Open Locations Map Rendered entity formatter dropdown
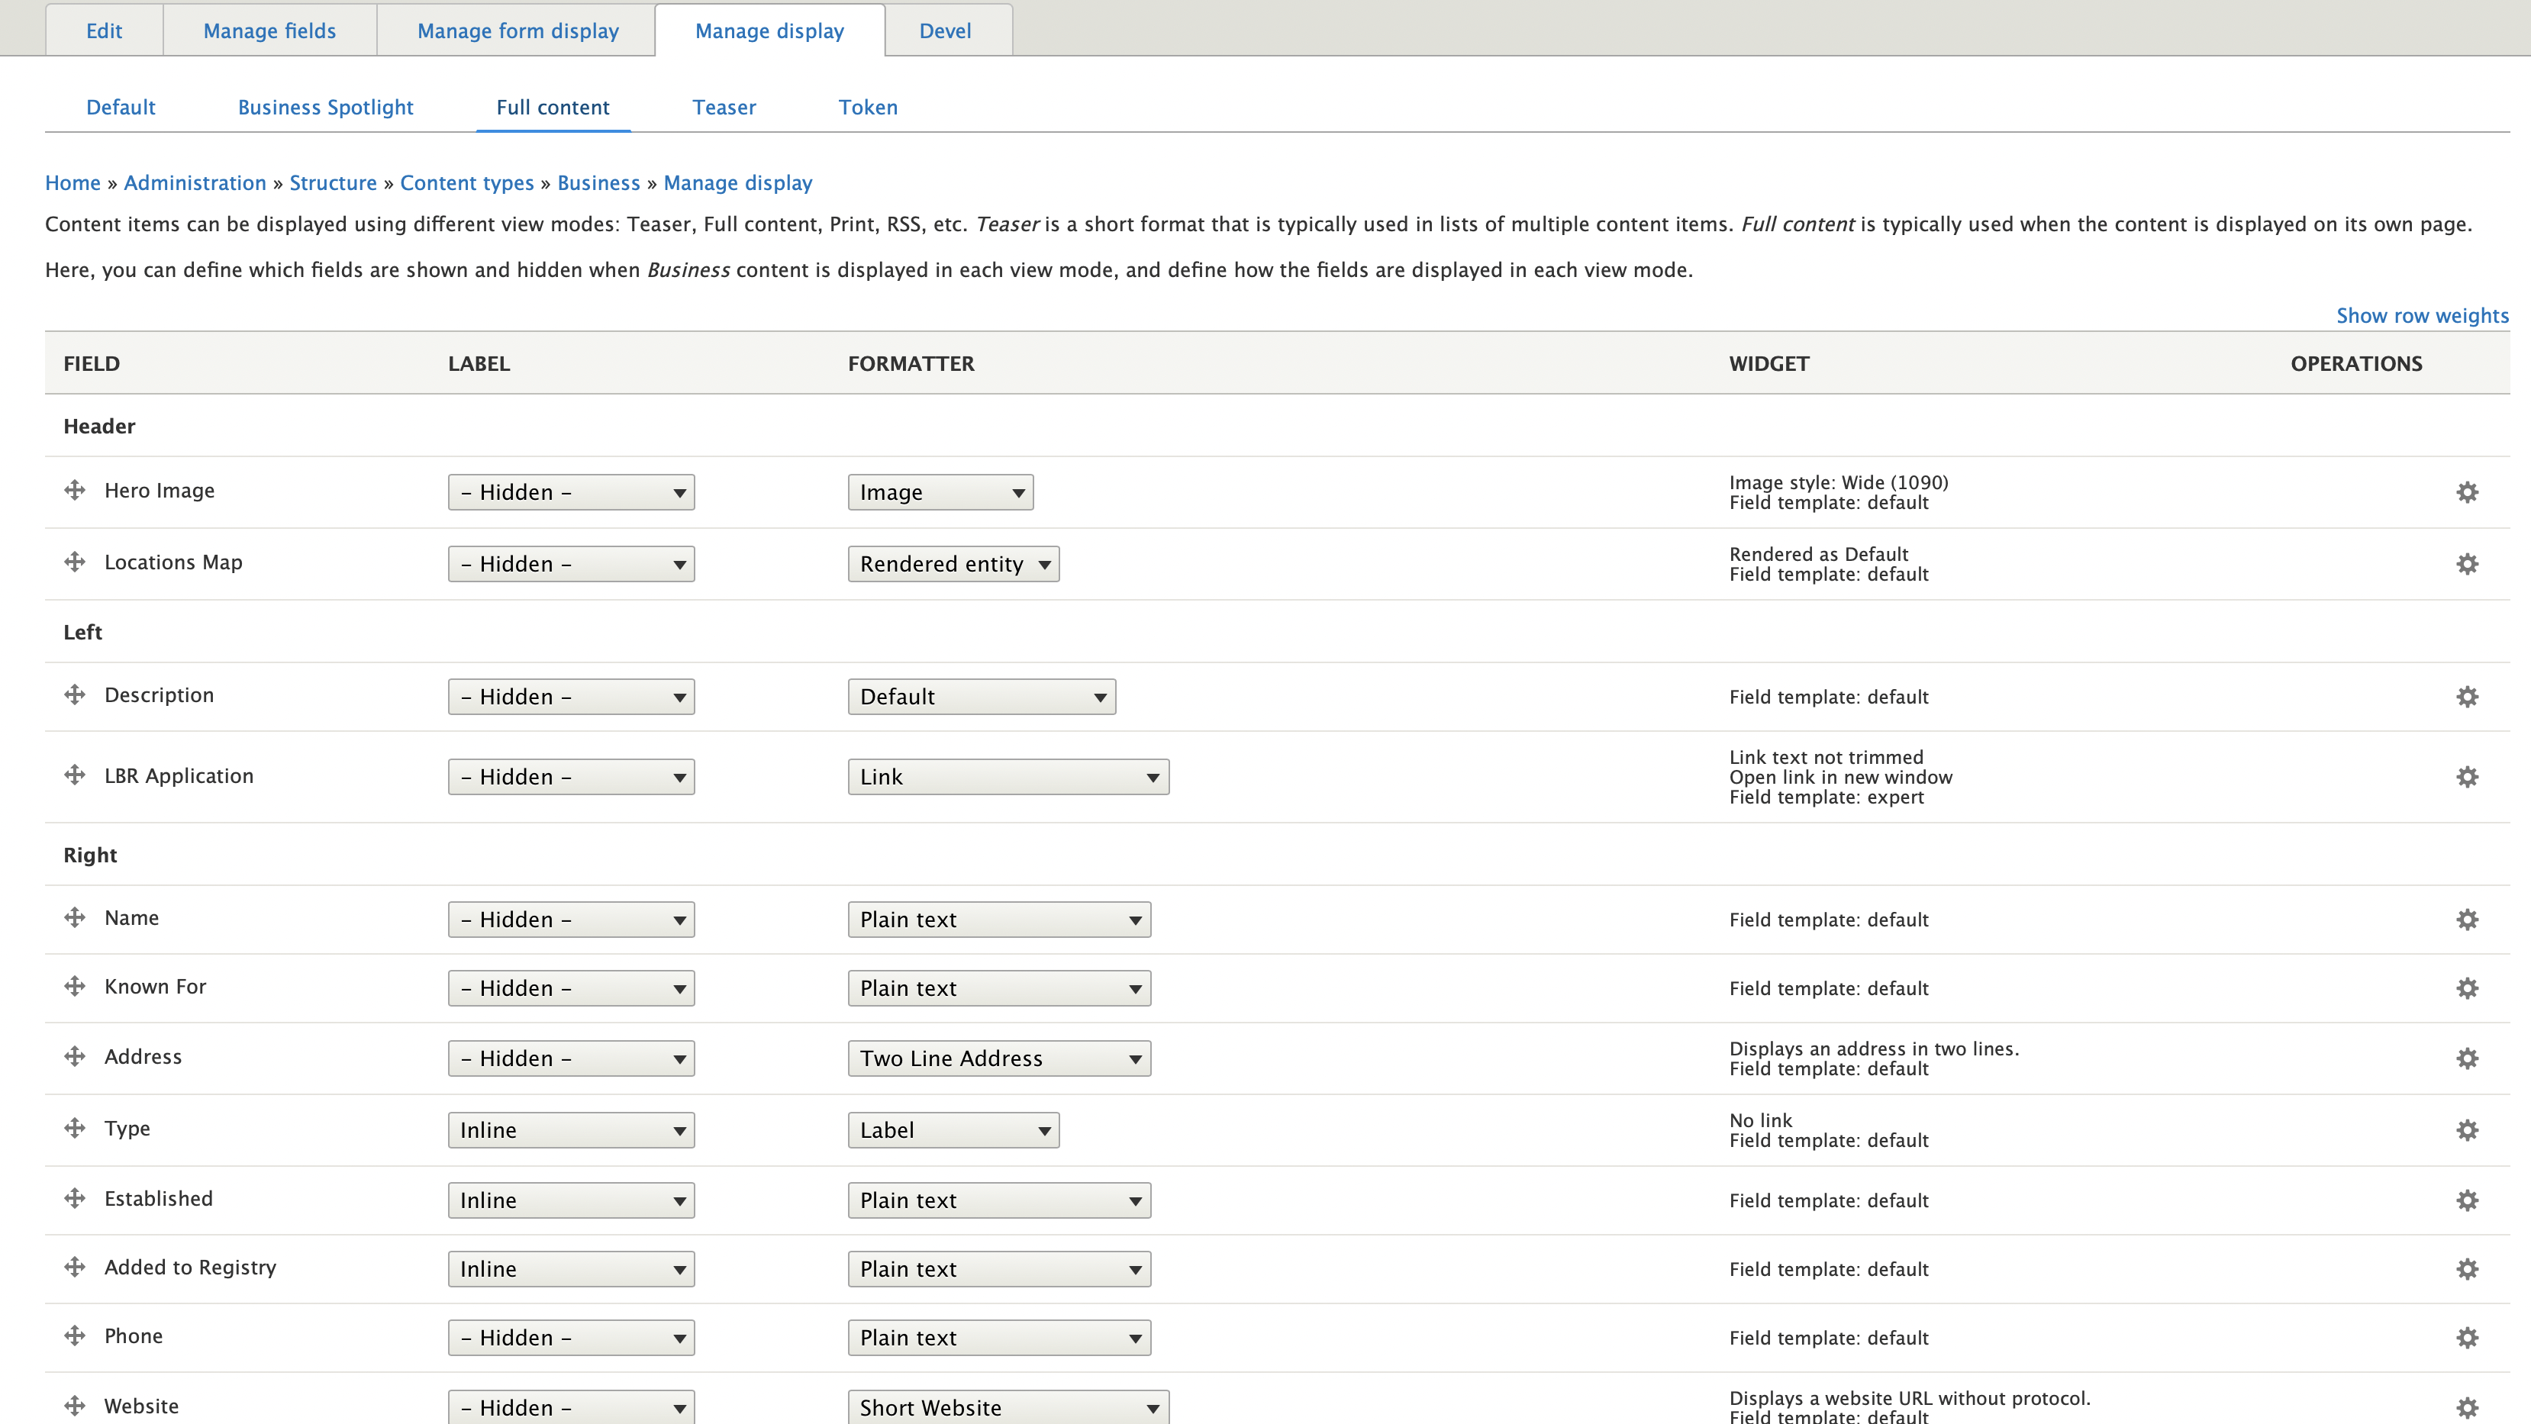The image size is (2531, 1424). [952, 564]
